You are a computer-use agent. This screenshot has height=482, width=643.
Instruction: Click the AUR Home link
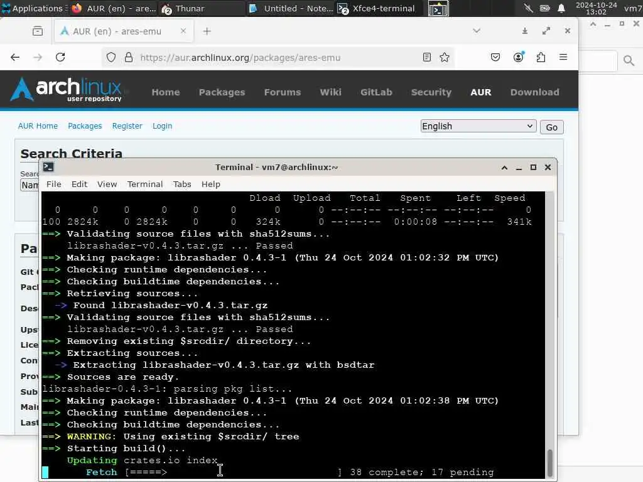pyautogui.click(x=38, y=126)
